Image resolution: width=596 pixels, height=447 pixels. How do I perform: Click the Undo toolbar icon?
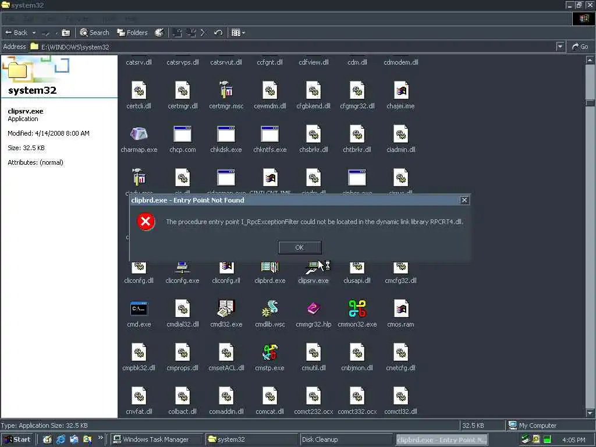[218, 33]
